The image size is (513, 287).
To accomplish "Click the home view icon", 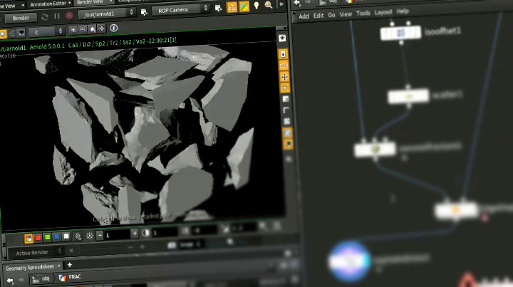I will pos(93,29).
